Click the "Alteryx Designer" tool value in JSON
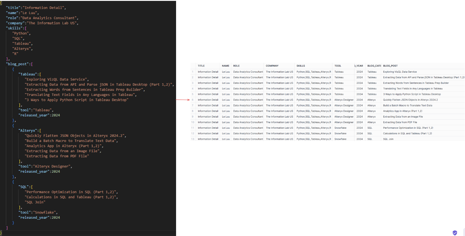The width and height of the screenshot is (465, 236). point(52,167)
